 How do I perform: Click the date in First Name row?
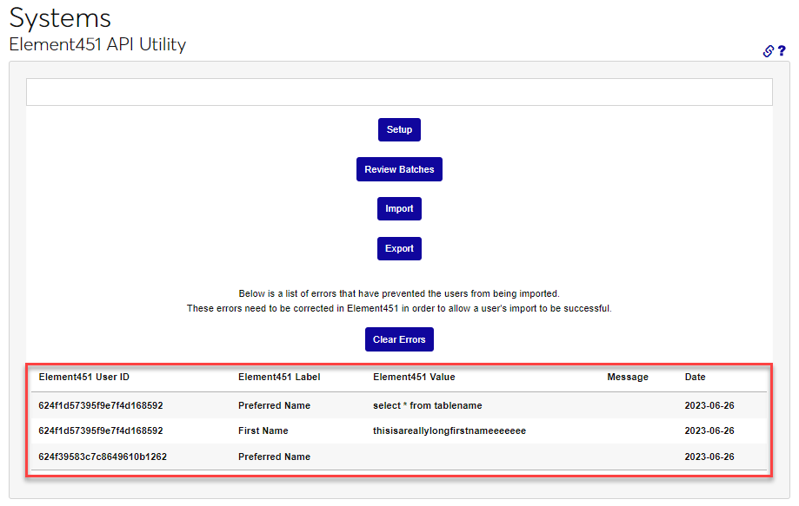(709, 430)
